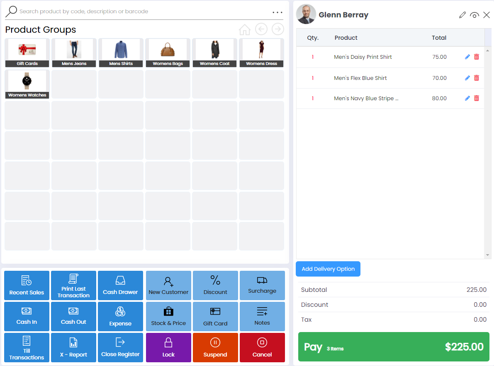494x366 pixels.
Task: Lock the register screen
Action: [x=168, y=347]
